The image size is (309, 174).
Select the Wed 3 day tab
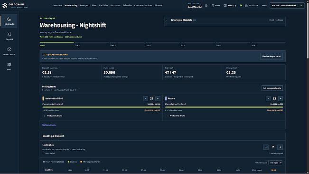pyautogui.click(x=127, y=44)
